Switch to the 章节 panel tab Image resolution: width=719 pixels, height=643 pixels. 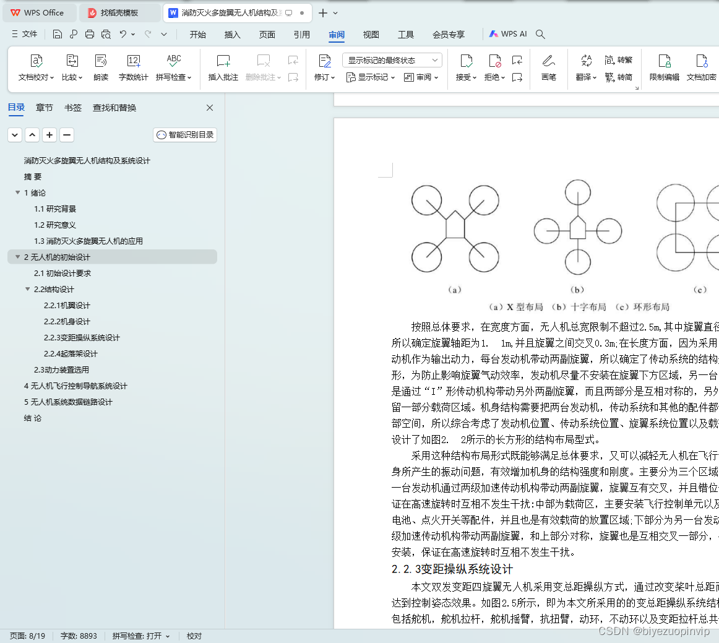44,108
